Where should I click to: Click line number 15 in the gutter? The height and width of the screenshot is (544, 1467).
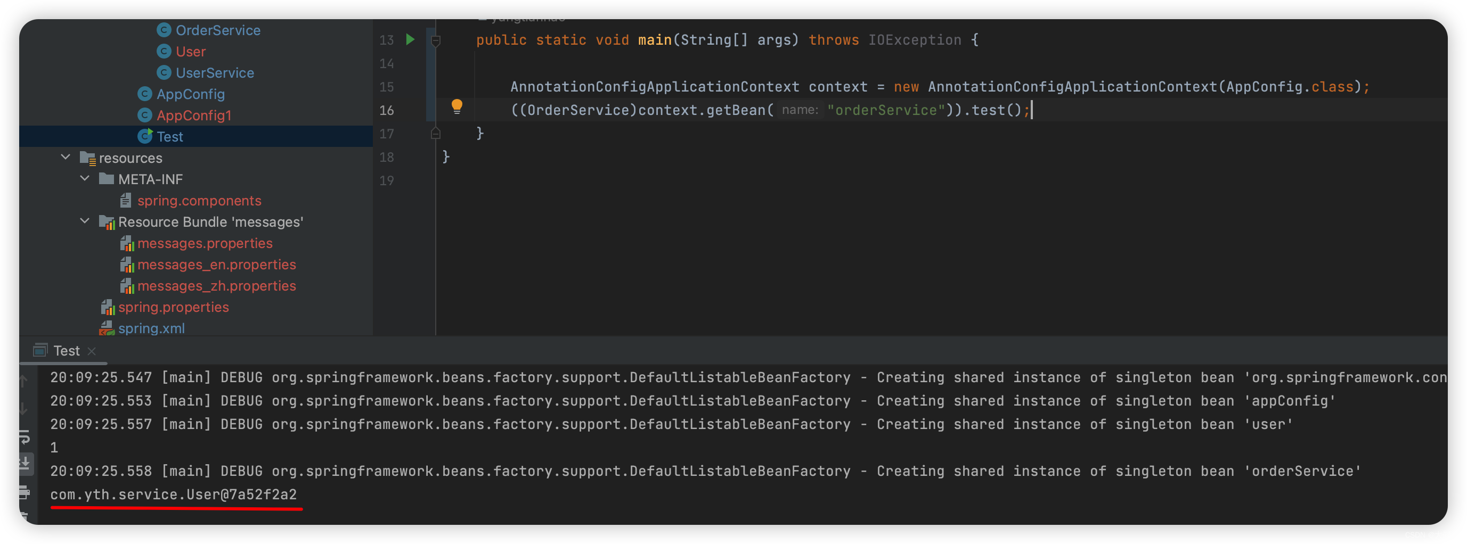[x=387, y=86]
